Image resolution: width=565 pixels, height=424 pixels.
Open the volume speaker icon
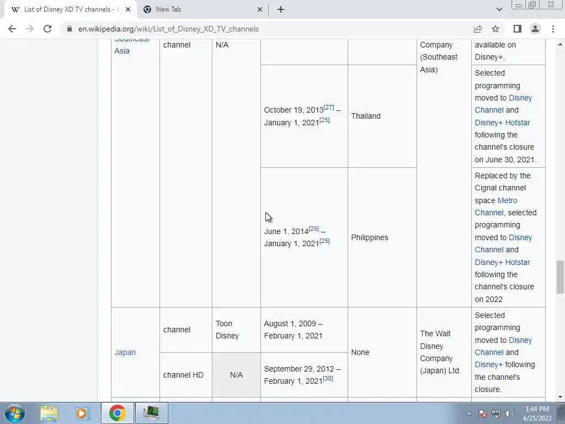pos(509,414)
